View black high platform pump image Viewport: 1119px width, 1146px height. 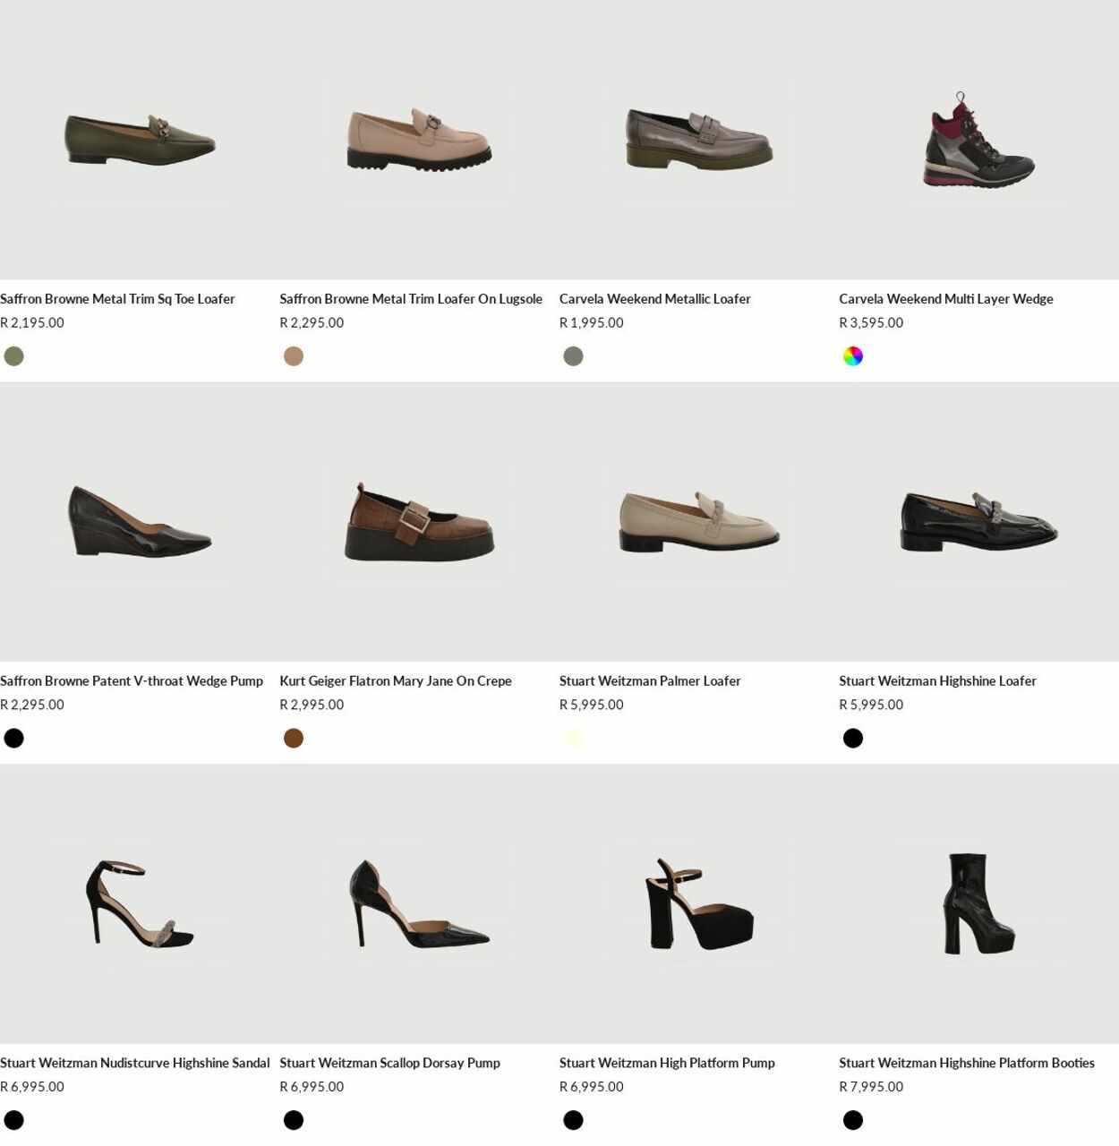(699, 904)
